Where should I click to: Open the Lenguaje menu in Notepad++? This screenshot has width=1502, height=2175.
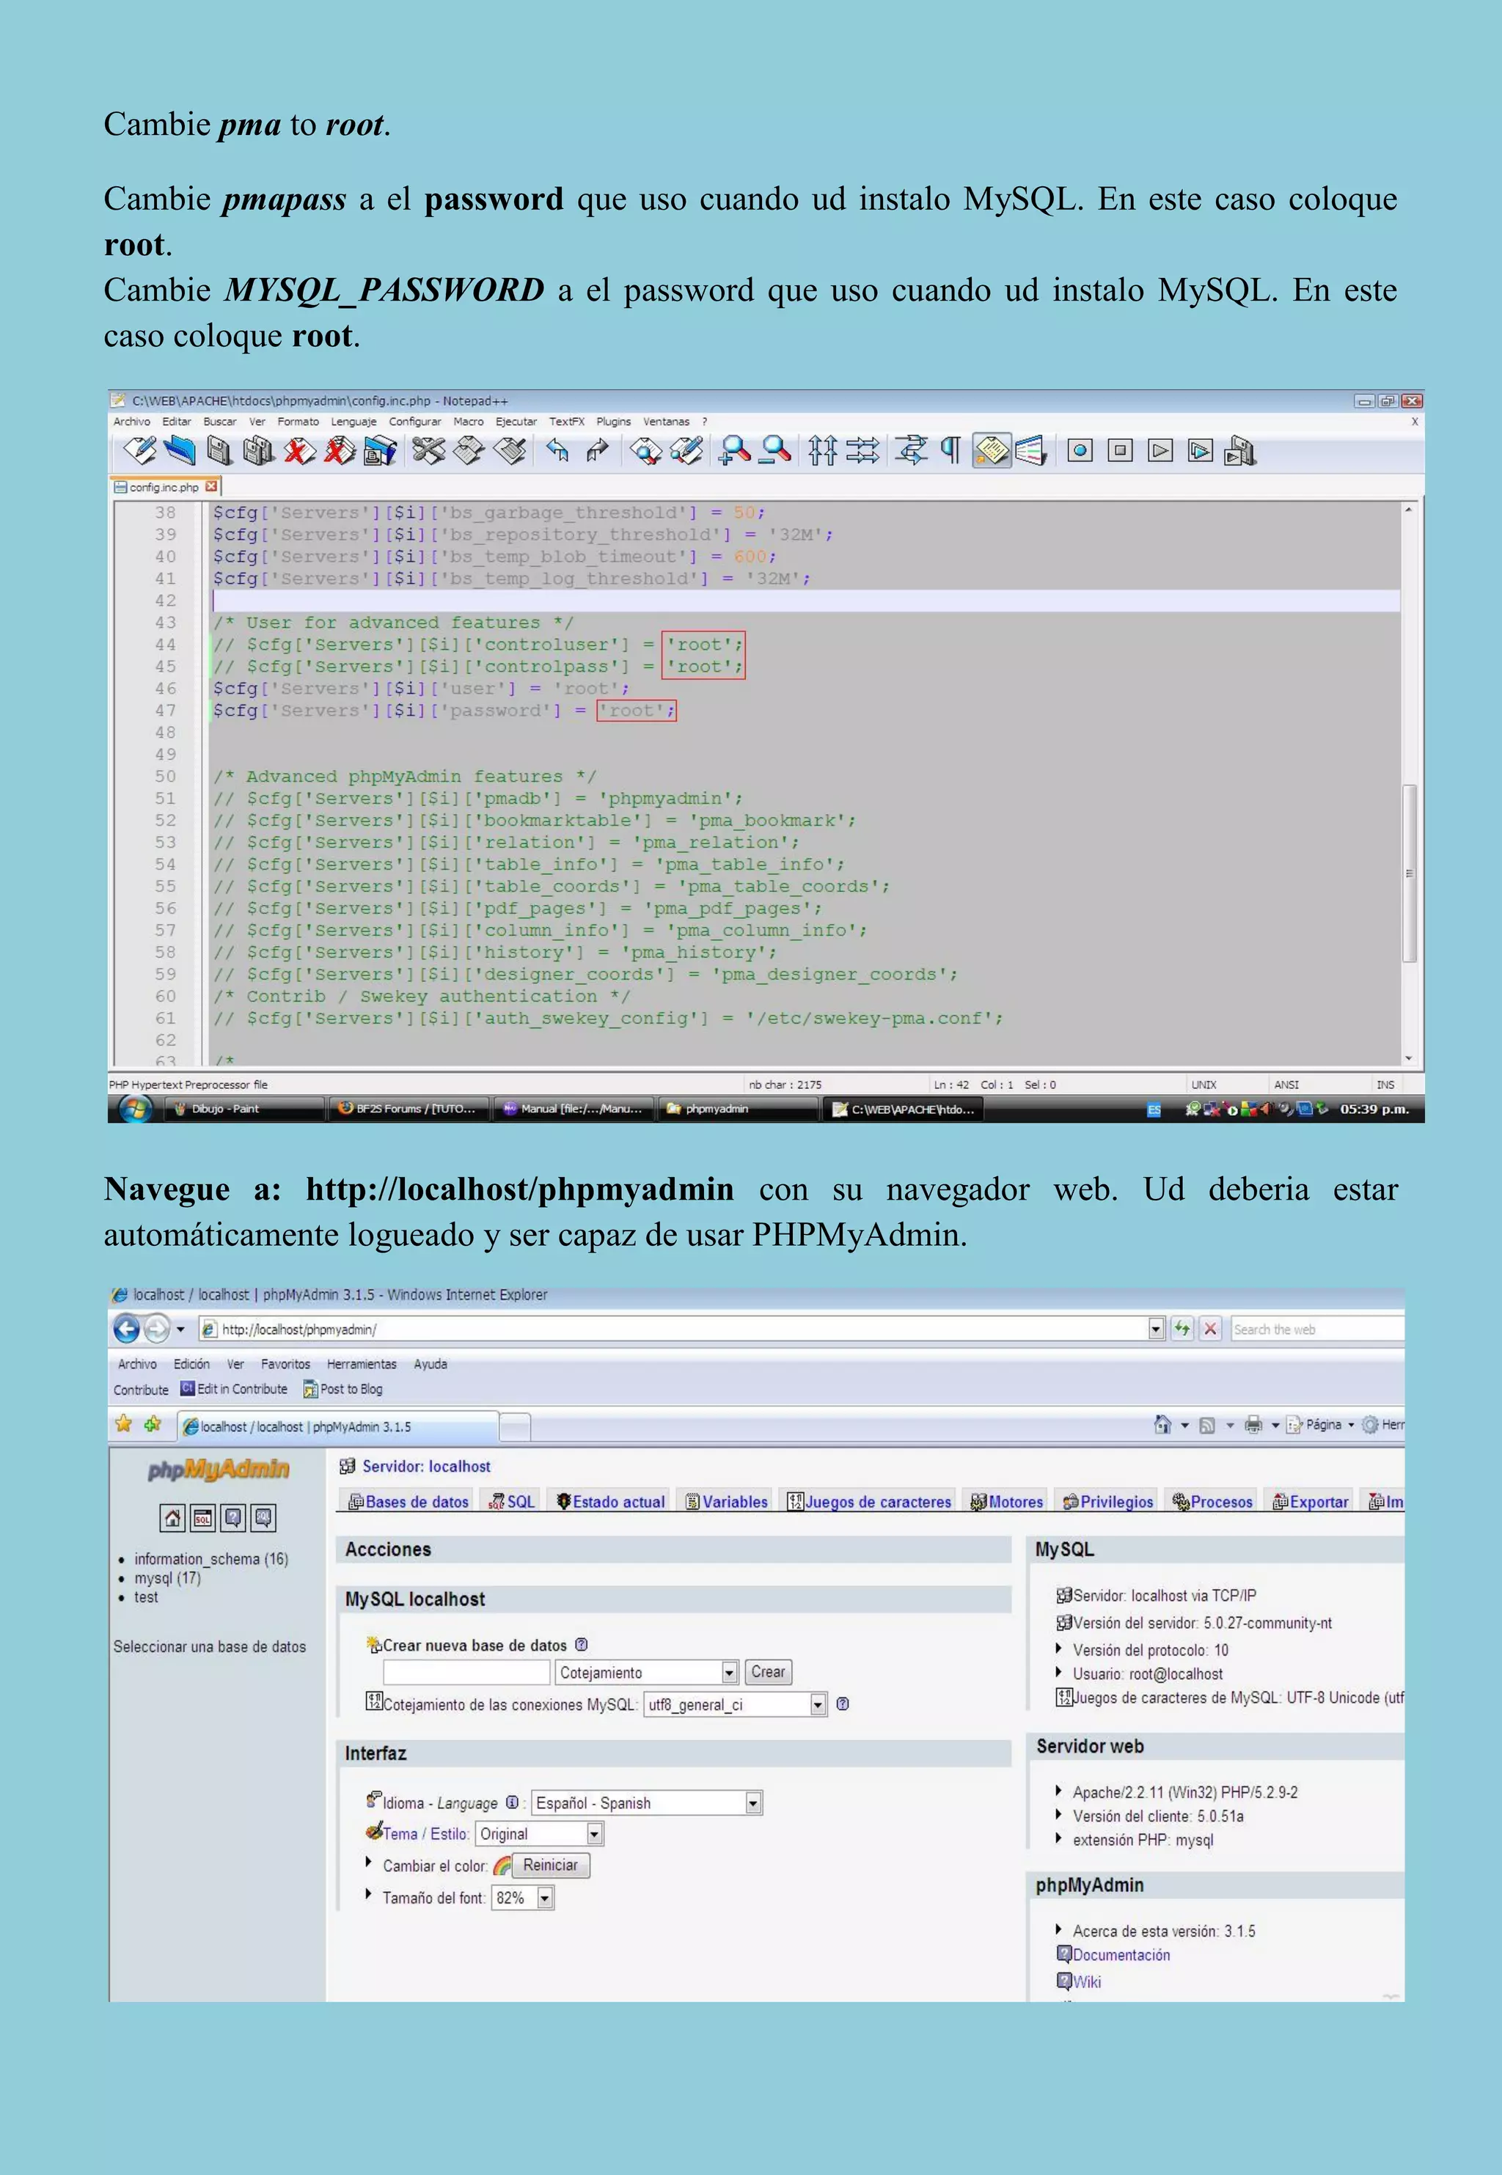[353, 422]
